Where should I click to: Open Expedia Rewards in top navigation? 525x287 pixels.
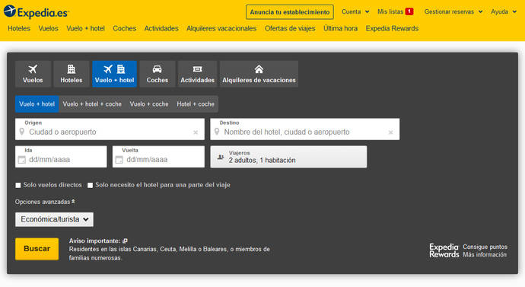(x=392, y=28)
